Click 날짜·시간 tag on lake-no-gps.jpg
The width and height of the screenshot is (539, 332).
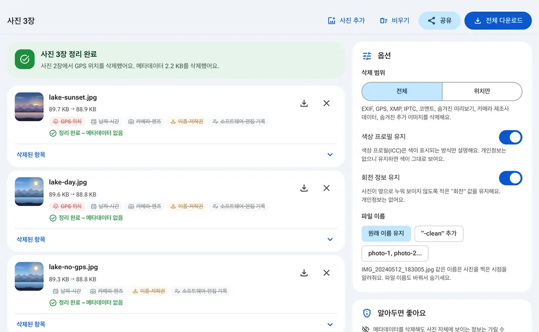coord(67,291)
